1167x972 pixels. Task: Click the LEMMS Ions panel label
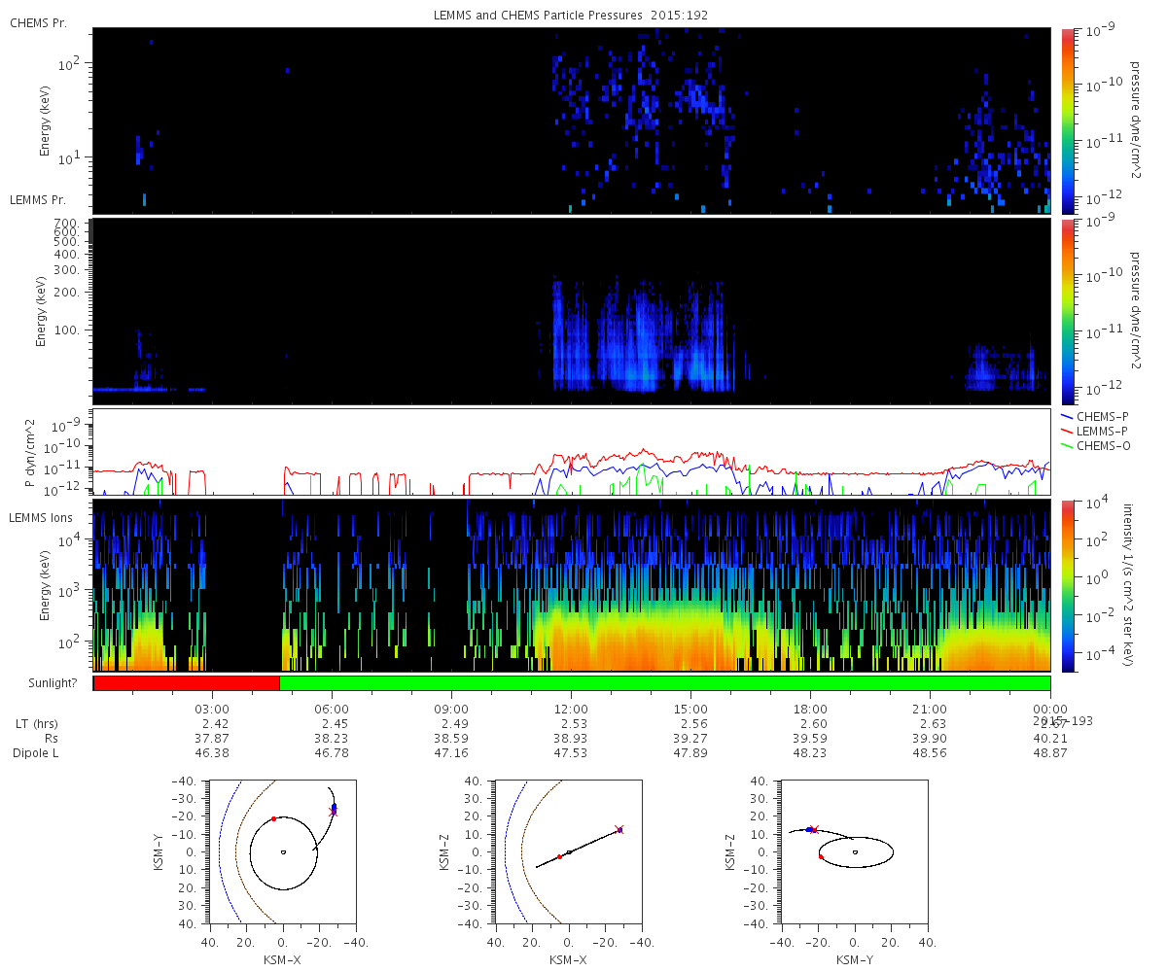39,517
